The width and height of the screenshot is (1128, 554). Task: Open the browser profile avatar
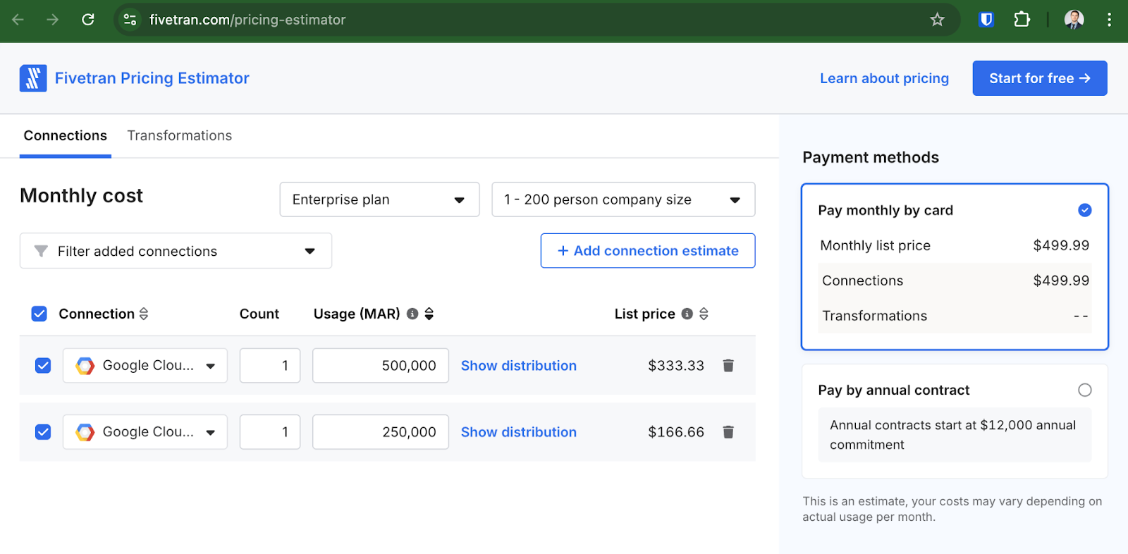point(1074,20)
